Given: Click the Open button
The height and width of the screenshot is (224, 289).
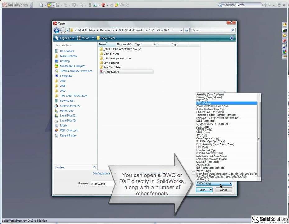Looking at the screenshot, I should coord(202,190).
